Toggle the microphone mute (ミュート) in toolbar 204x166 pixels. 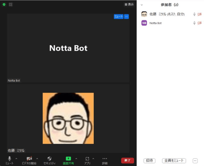pyautogui.click(x=9, y=159)
